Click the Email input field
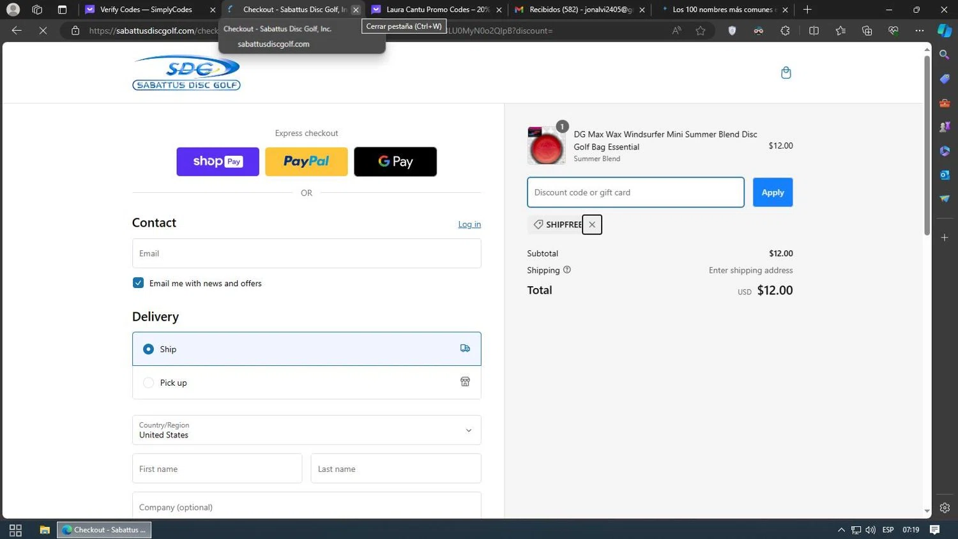The image size is (958, 539). 307,254
